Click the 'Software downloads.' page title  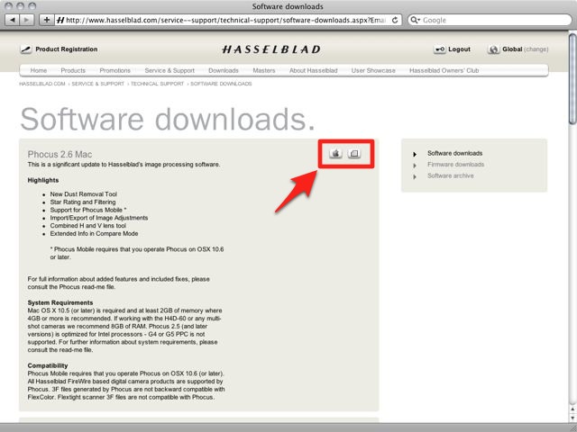[x=168, y=119]
